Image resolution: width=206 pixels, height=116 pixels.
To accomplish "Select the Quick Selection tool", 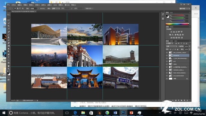I will pyautogui.click(x=9, y=23).
